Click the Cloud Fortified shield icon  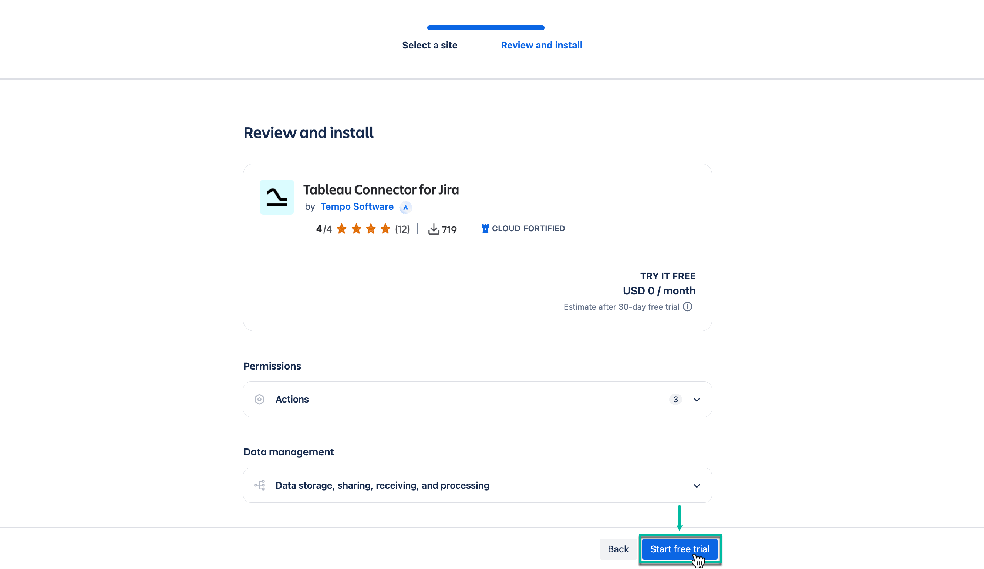click(x=485, y=229)
